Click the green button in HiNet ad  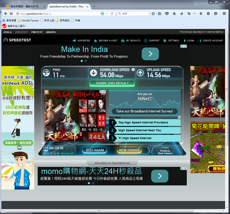tap(18, 143)
